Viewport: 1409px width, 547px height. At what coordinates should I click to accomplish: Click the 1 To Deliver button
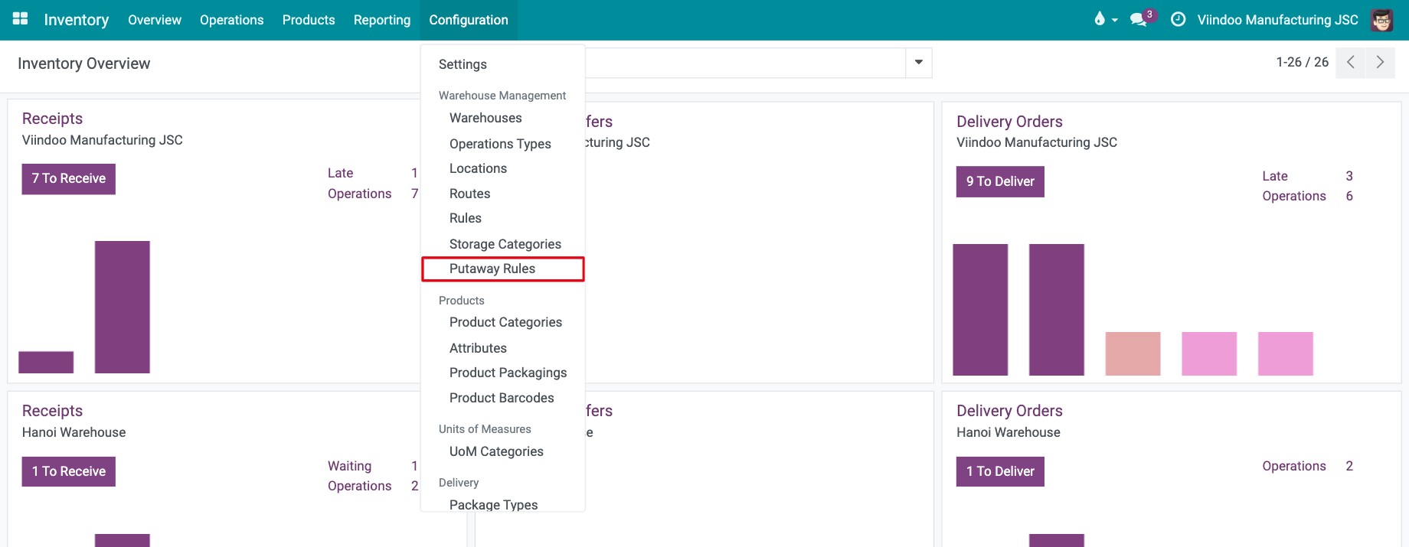1000,471
